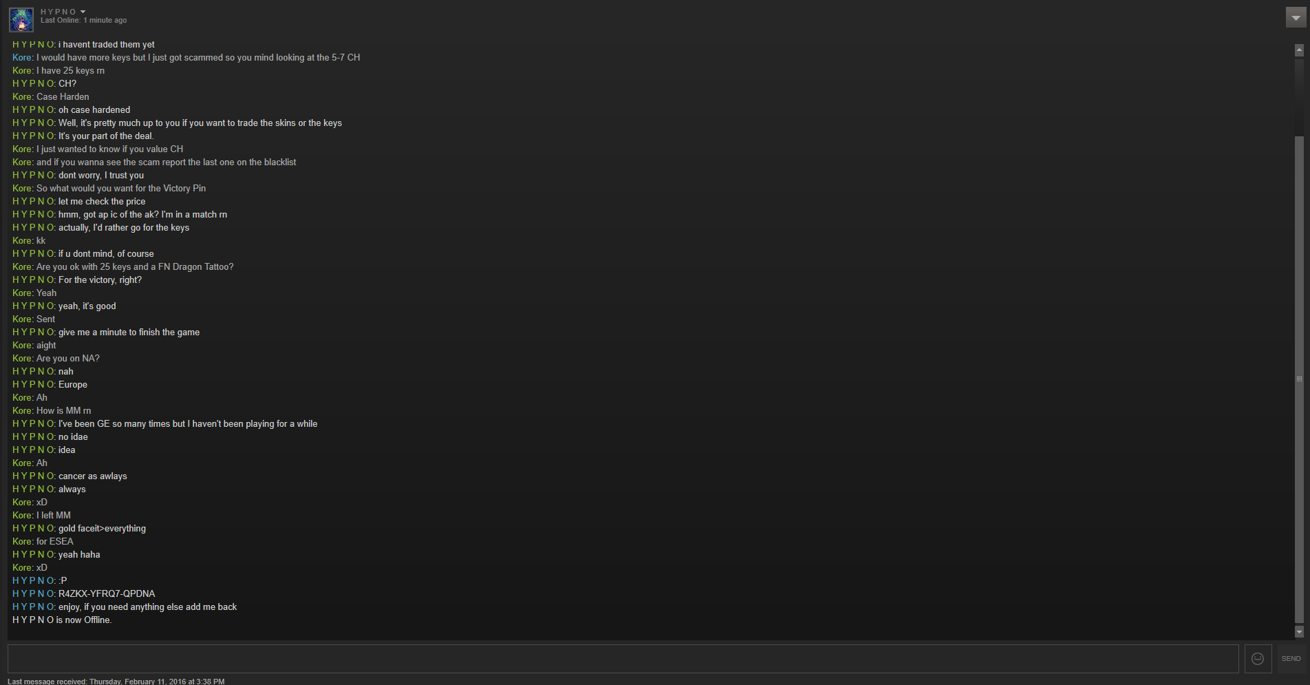
Task: Click the chat scrollbar thumb
Action: pyautogui.click(x=1299, y=379)
